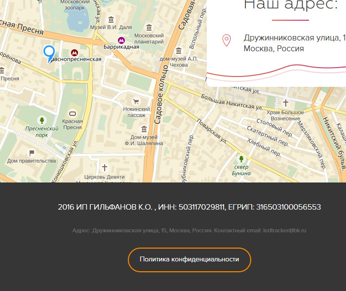Select the сквер Бунина tree icon

[241, 158]
